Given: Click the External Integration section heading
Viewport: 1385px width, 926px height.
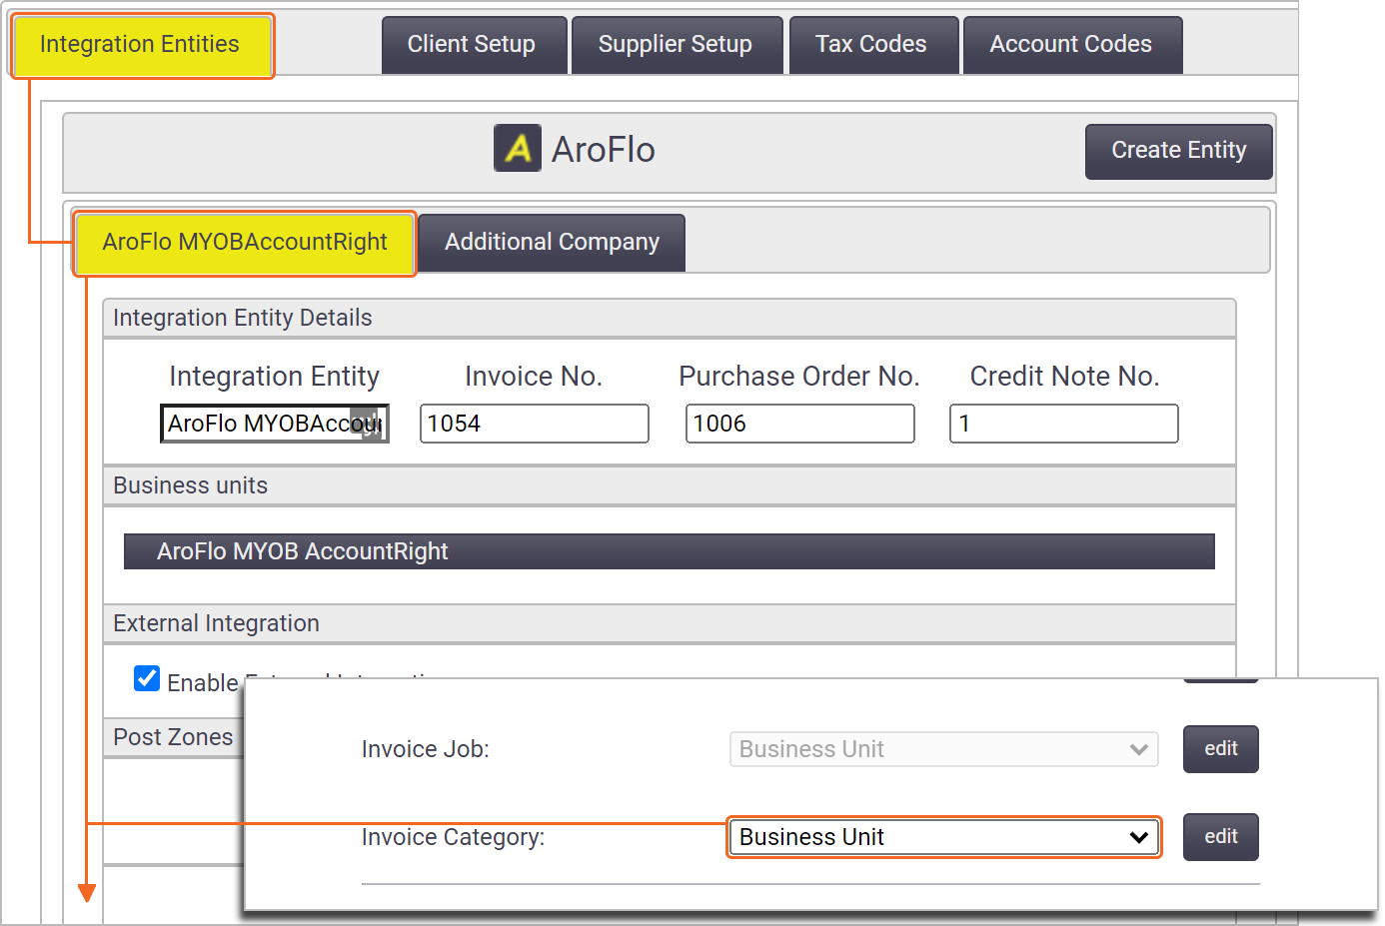Looking at the screenshot, I should (217, 623).
